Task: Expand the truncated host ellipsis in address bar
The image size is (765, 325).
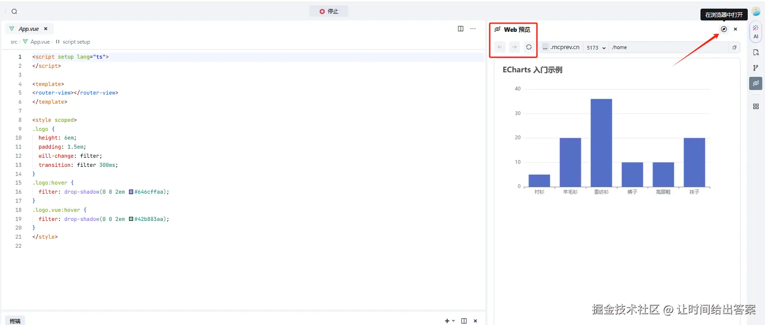Action: pos(545,47)
